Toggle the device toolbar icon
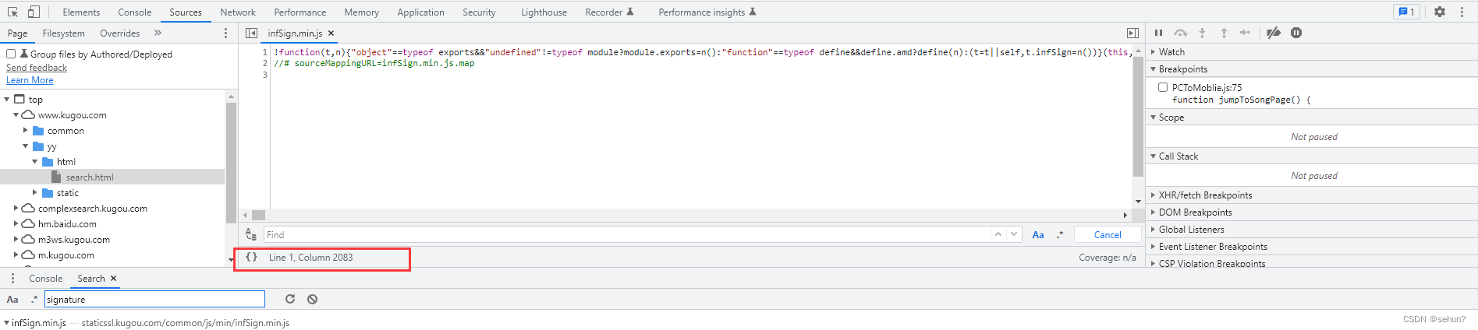This screenshot has height=330, width=1478. [x=34, y=12]
